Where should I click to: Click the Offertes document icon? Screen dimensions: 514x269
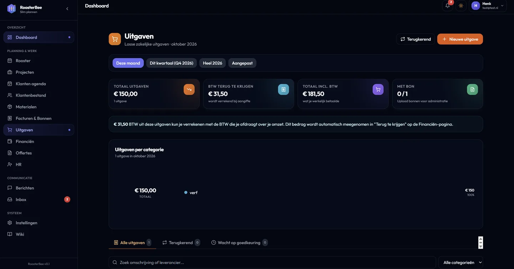point(10,153)
